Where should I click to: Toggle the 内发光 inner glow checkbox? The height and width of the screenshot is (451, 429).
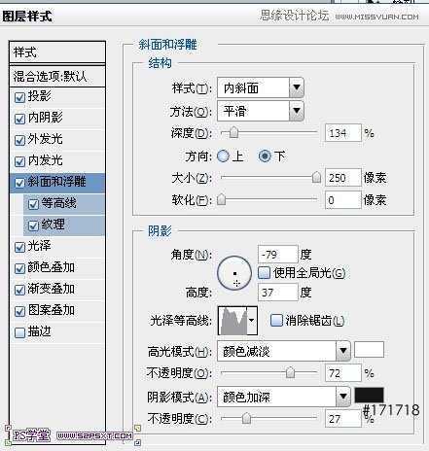coord(19,161)
